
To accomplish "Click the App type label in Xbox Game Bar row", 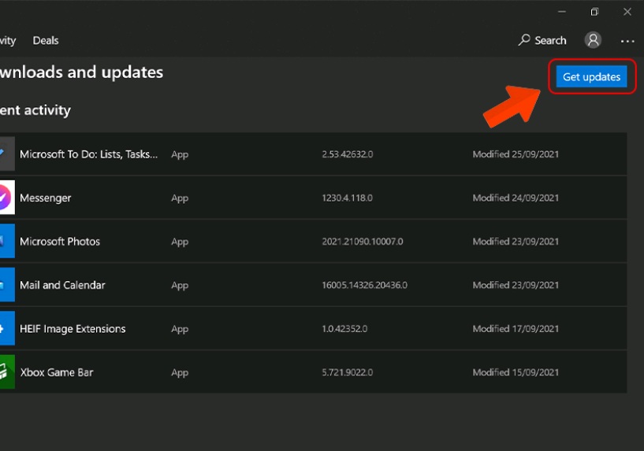I will click(x=180, y=373).
